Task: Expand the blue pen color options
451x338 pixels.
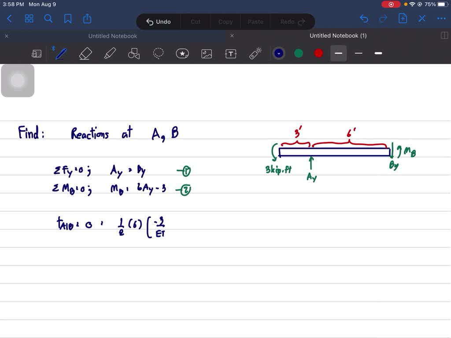Action: [278, 53]
